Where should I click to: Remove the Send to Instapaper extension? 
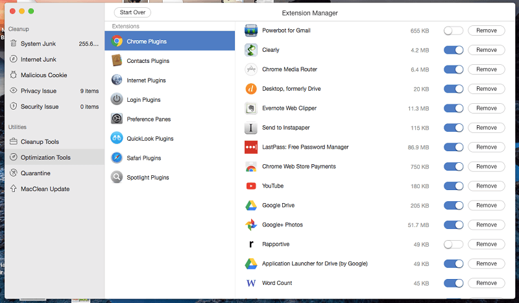486,127
